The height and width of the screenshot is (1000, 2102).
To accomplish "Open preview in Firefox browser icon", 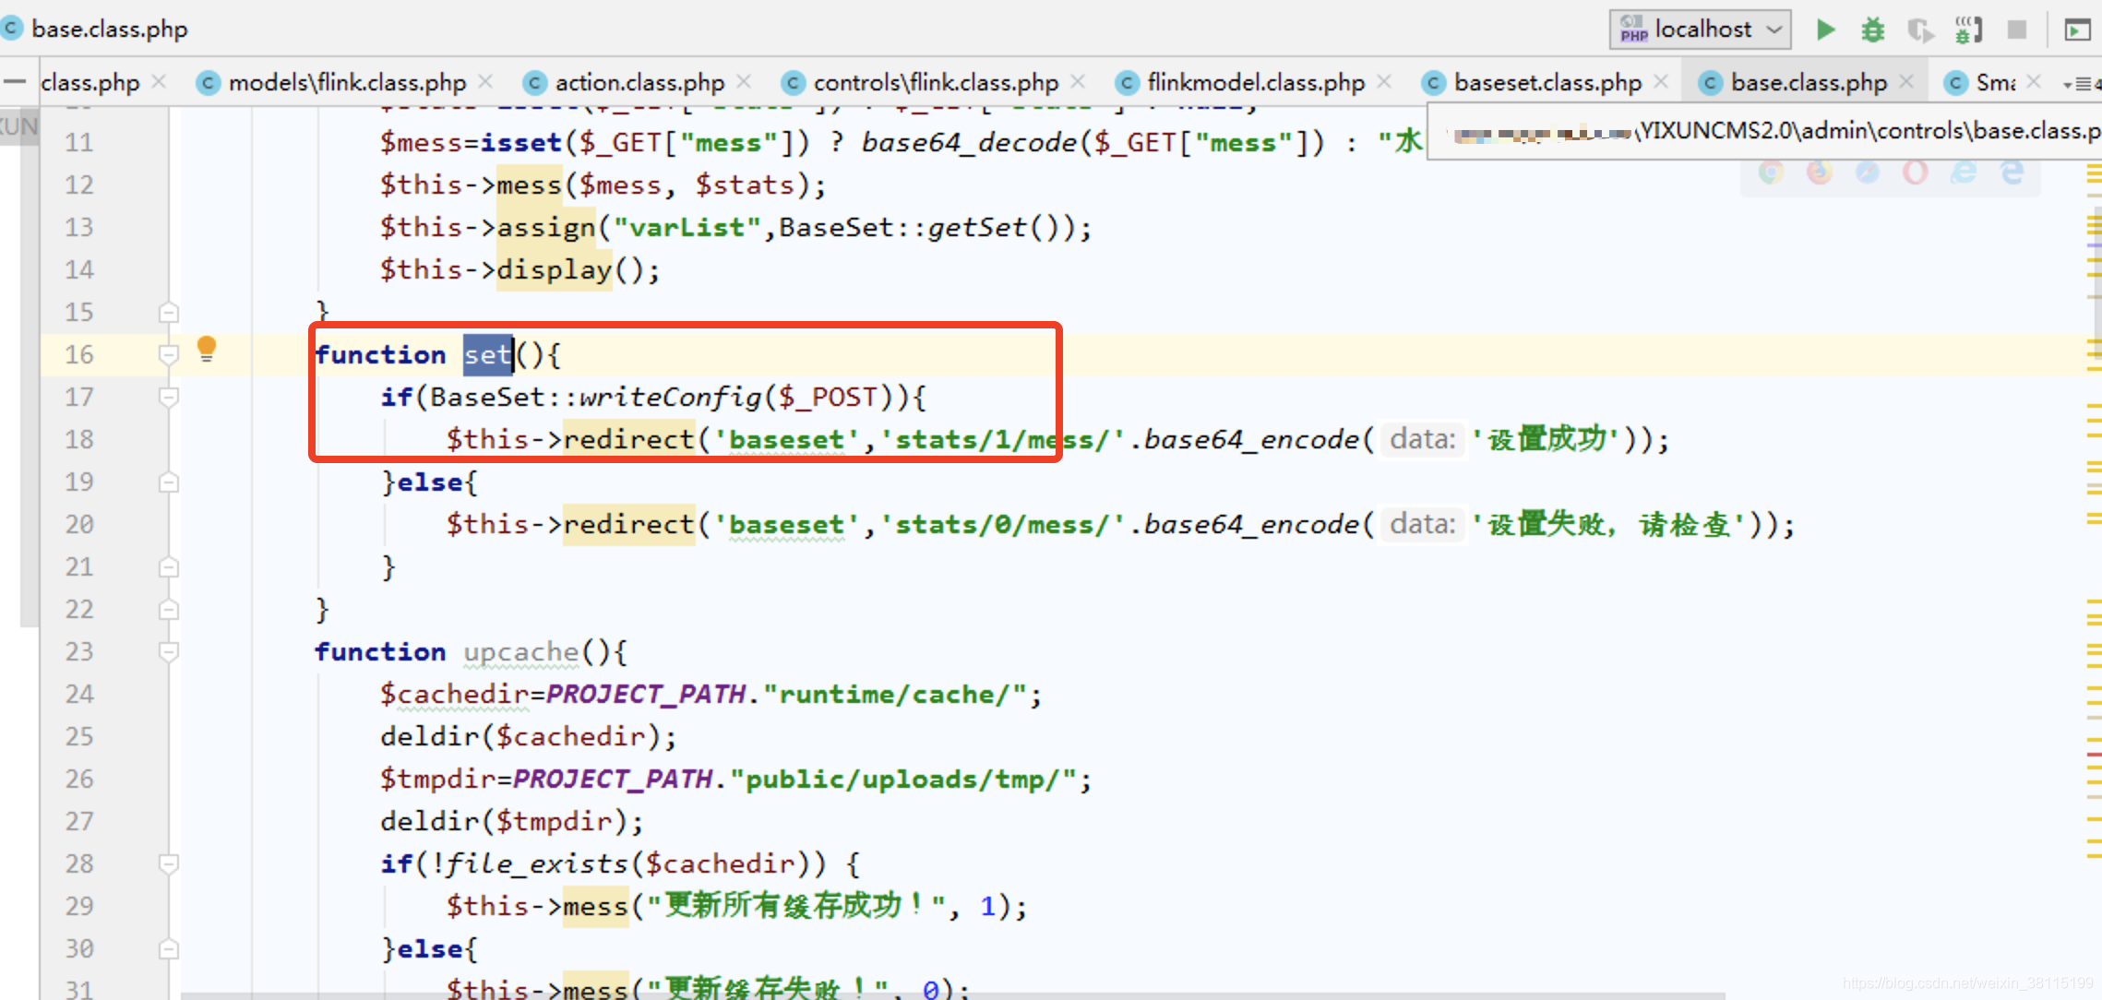I will pyautogui.click(x=1819, y=172).
